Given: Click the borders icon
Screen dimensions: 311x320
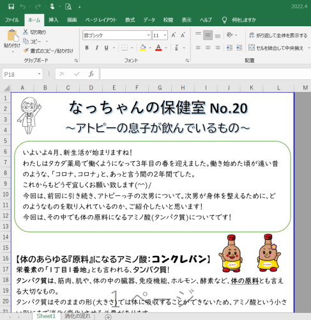Looking at the screenshot, I should tap(125, 48).
